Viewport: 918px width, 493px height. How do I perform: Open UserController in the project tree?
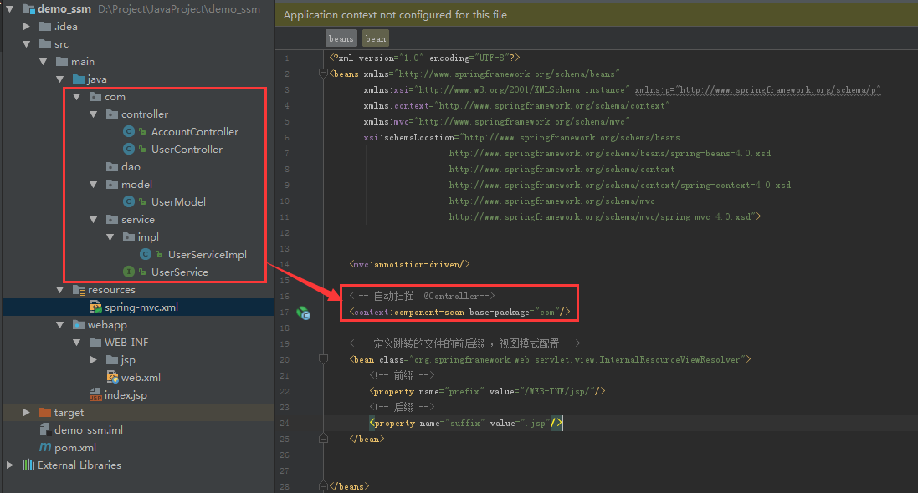coord(187,149)
